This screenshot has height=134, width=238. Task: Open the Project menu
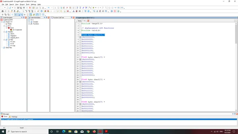point(22,5)
